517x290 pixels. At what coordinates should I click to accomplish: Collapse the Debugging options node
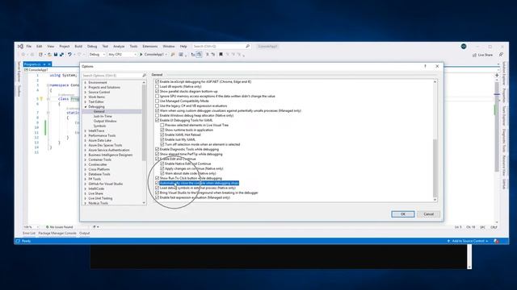click(86, 107)
